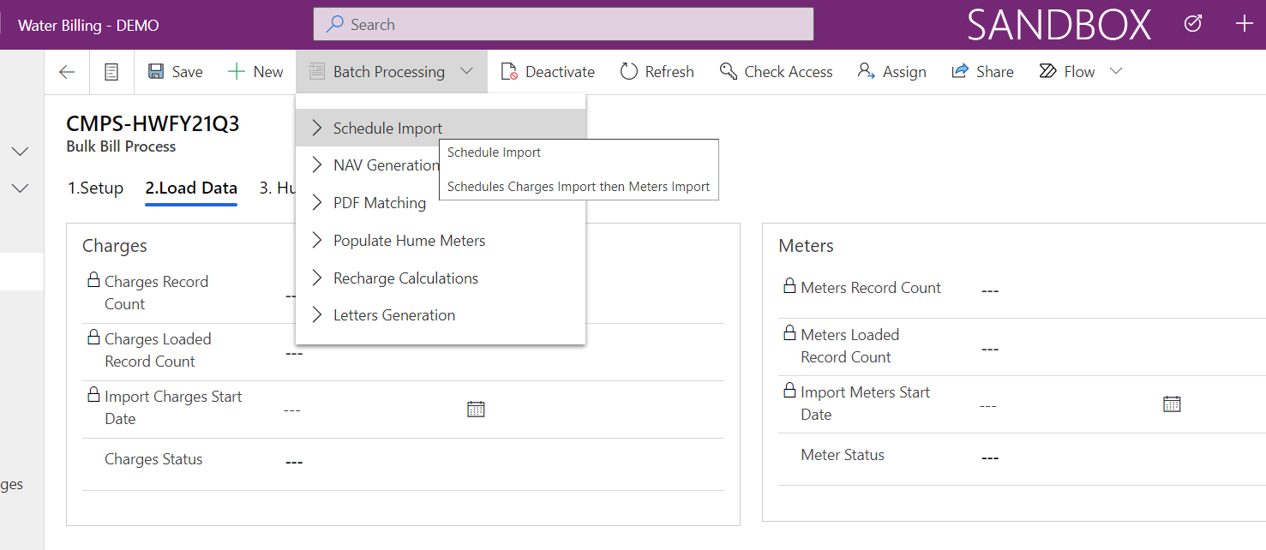
Task: Expand the Flow dropdown chevron
Action: tap(1116, 71)
